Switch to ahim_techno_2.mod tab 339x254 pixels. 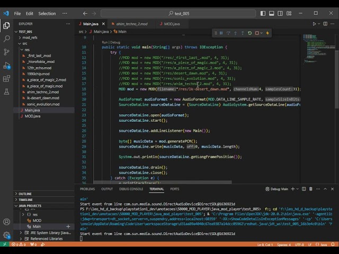(x=132, y=24)
